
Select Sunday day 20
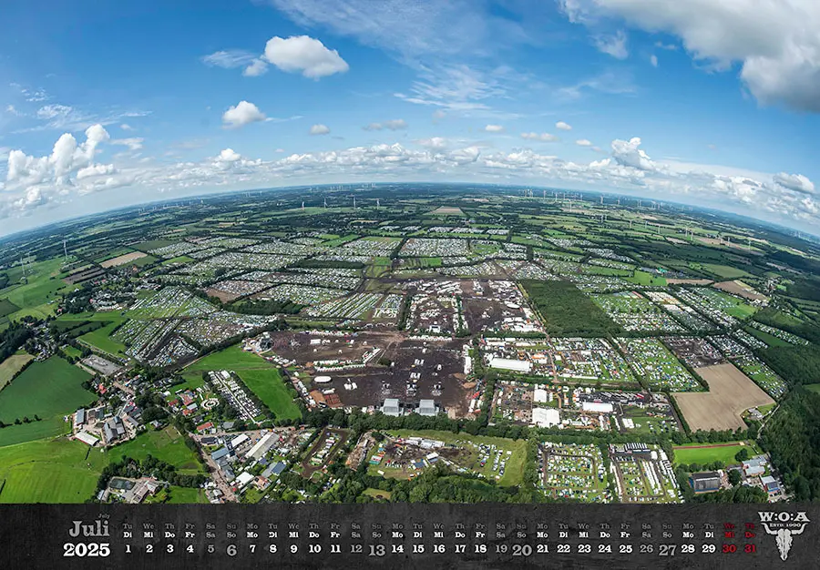(522, 550)
